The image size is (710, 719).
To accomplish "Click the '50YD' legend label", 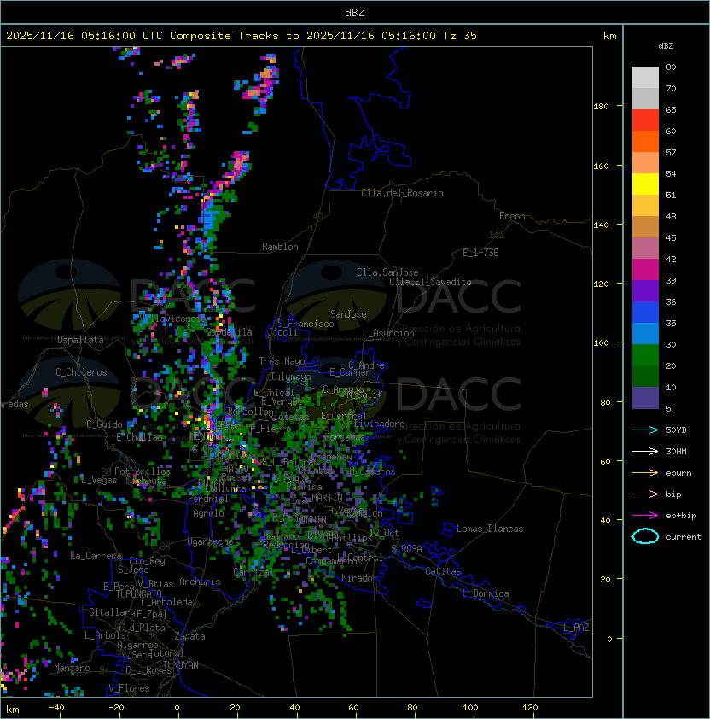I will pos(676,430).
